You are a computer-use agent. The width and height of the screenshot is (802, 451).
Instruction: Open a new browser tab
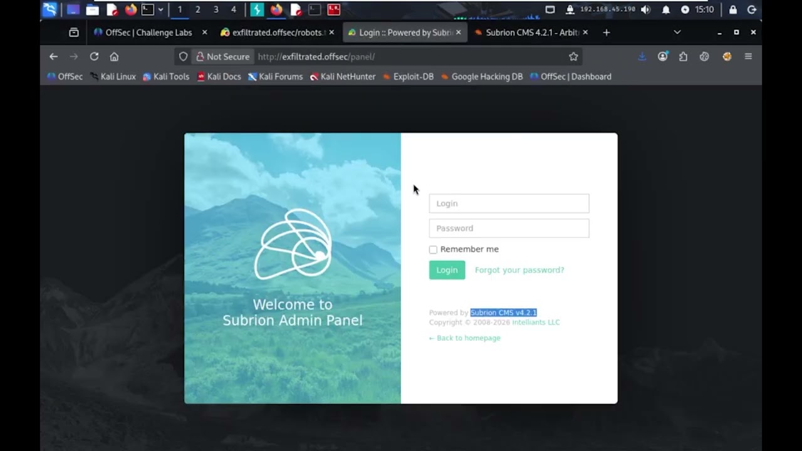(x=606, y=33)
